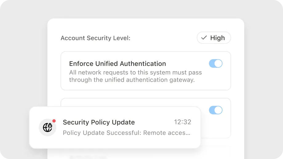
Task: Click the "All network requests" description line
Action: tap(135, 73)
